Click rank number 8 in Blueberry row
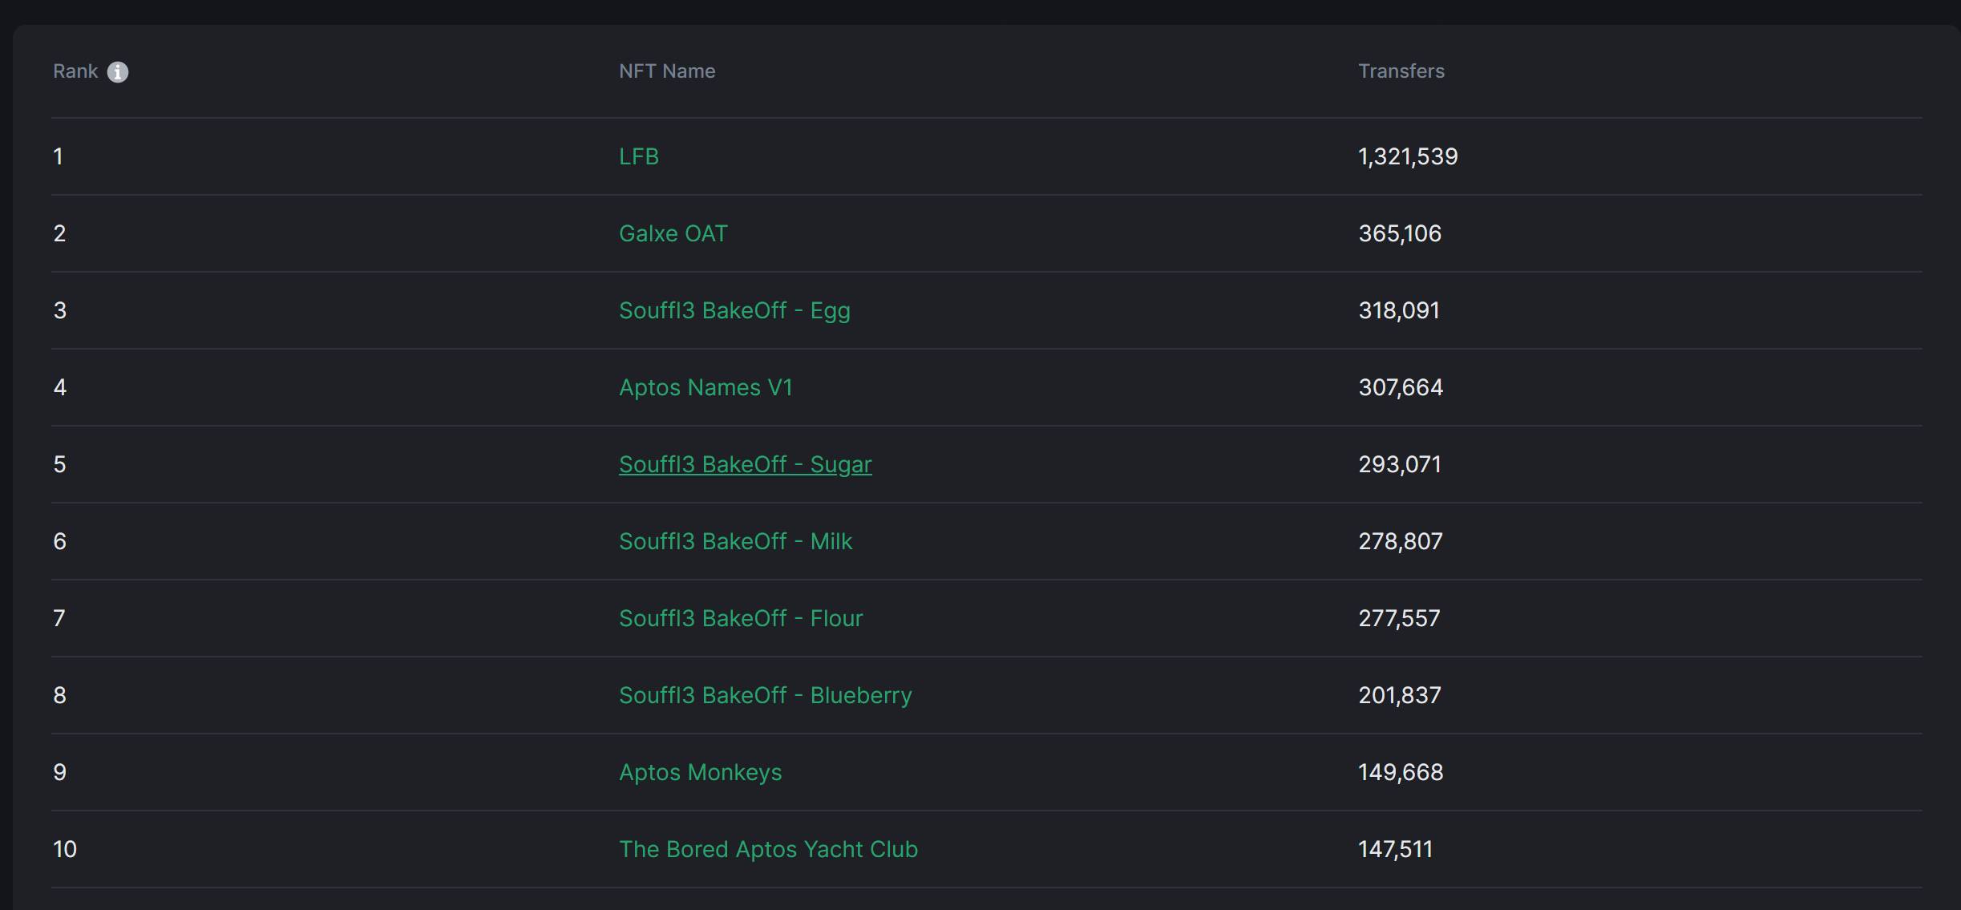1961x910 pixels. click(59, 695)
